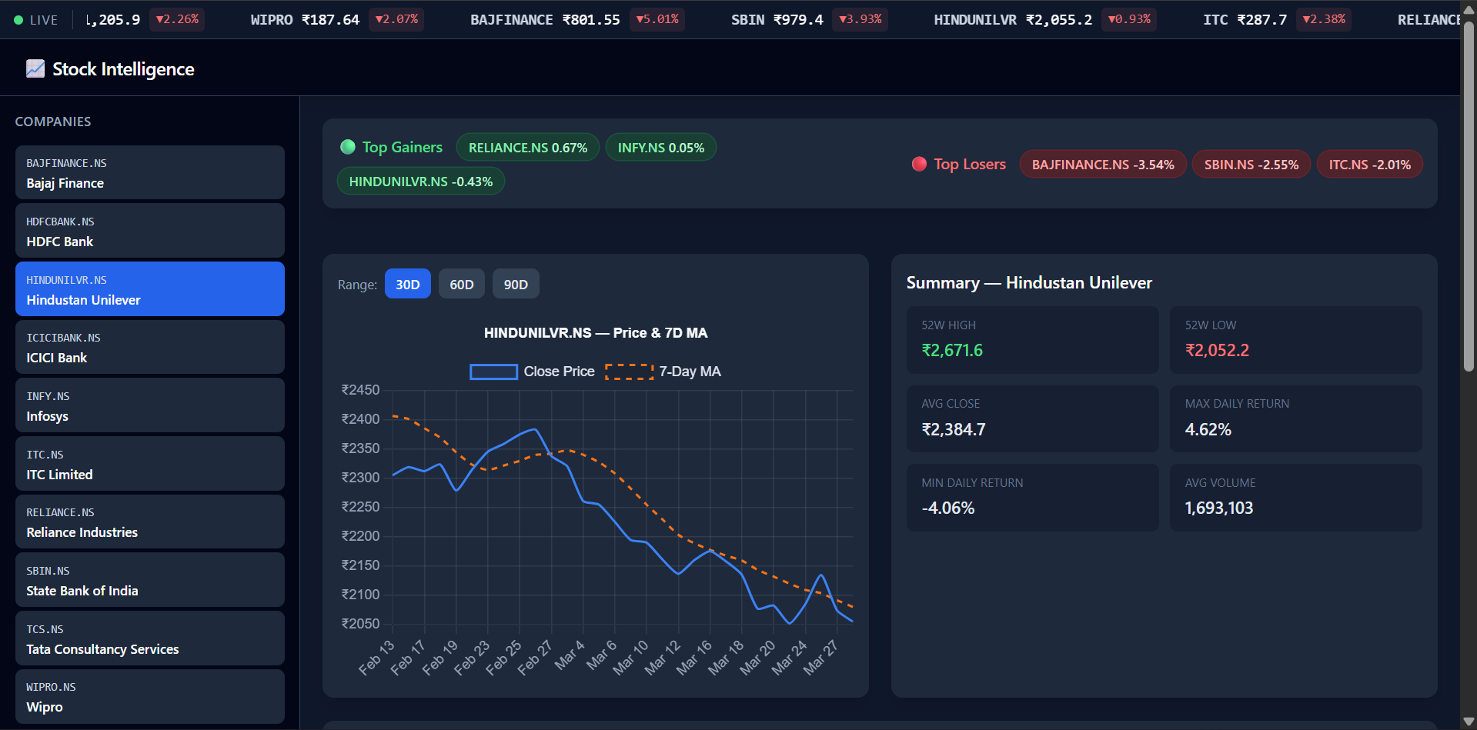Select Infosys in the sidebar
The image size is (1477, 730).
150,405
